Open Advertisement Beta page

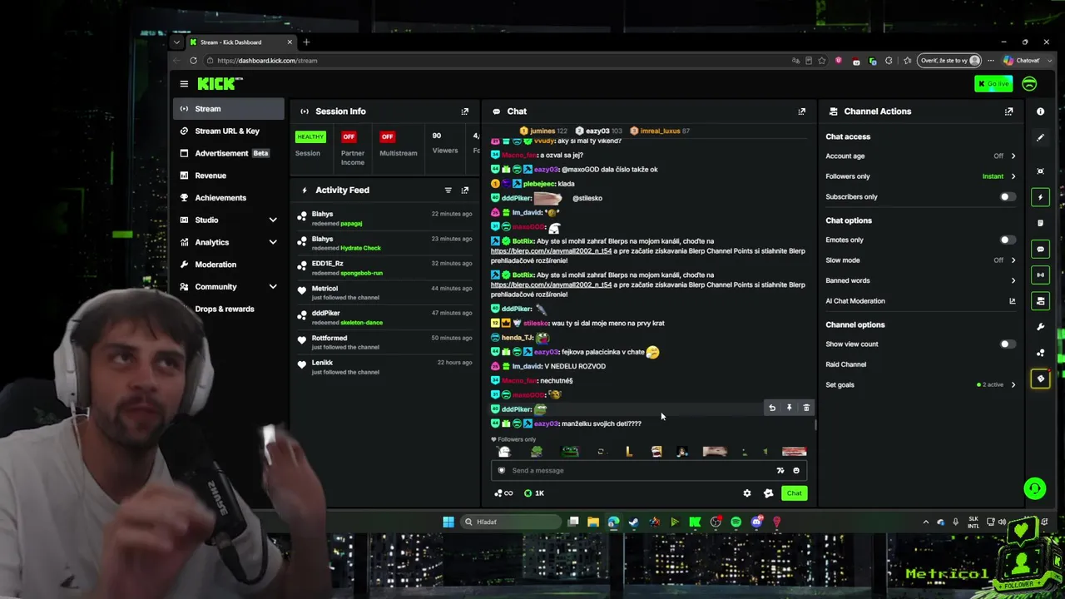[x=229, y=153]
